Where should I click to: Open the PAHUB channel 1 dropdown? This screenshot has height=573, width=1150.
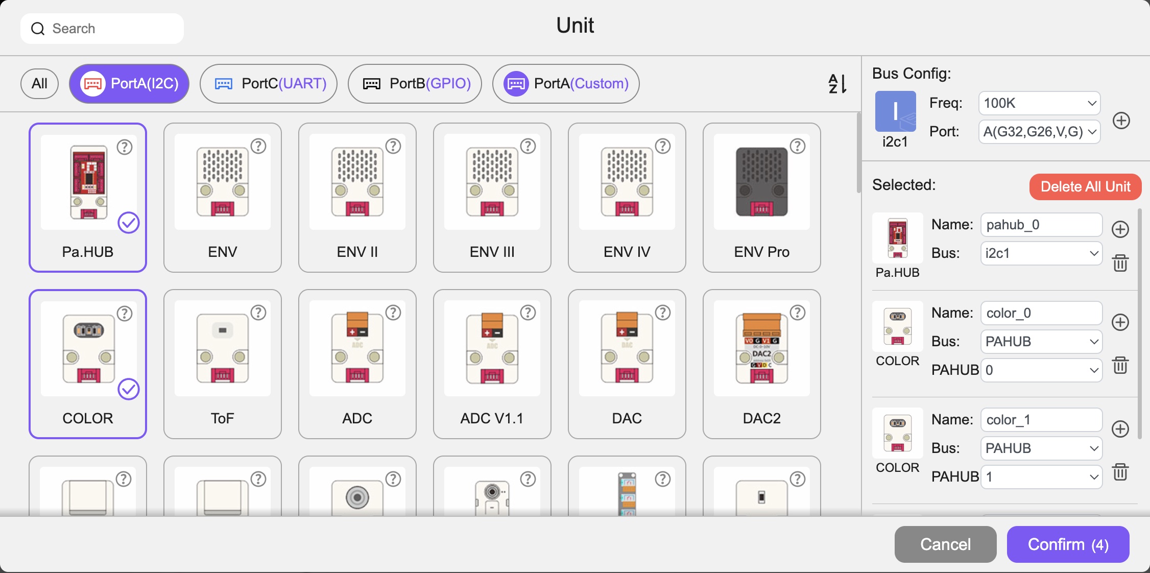point(1041,476)
